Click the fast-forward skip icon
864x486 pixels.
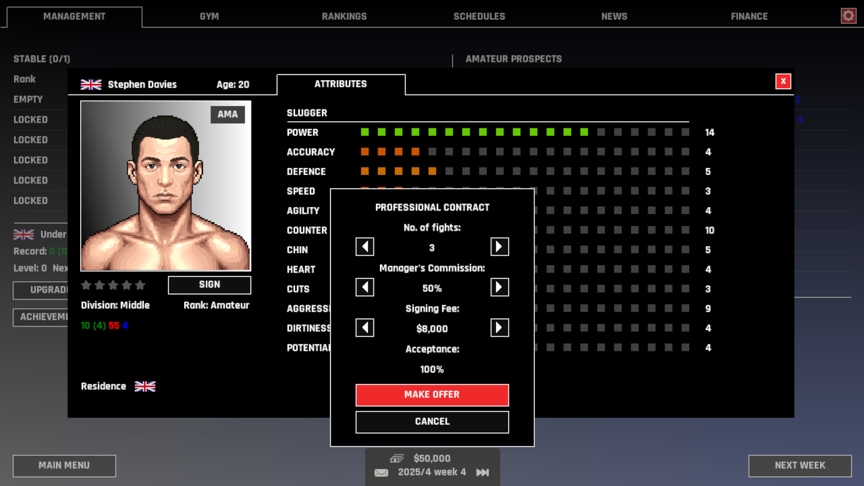[x=482, y=472]
